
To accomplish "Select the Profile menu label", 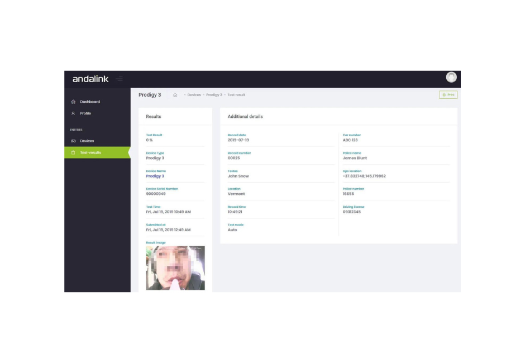I will [x=85, y=113].
